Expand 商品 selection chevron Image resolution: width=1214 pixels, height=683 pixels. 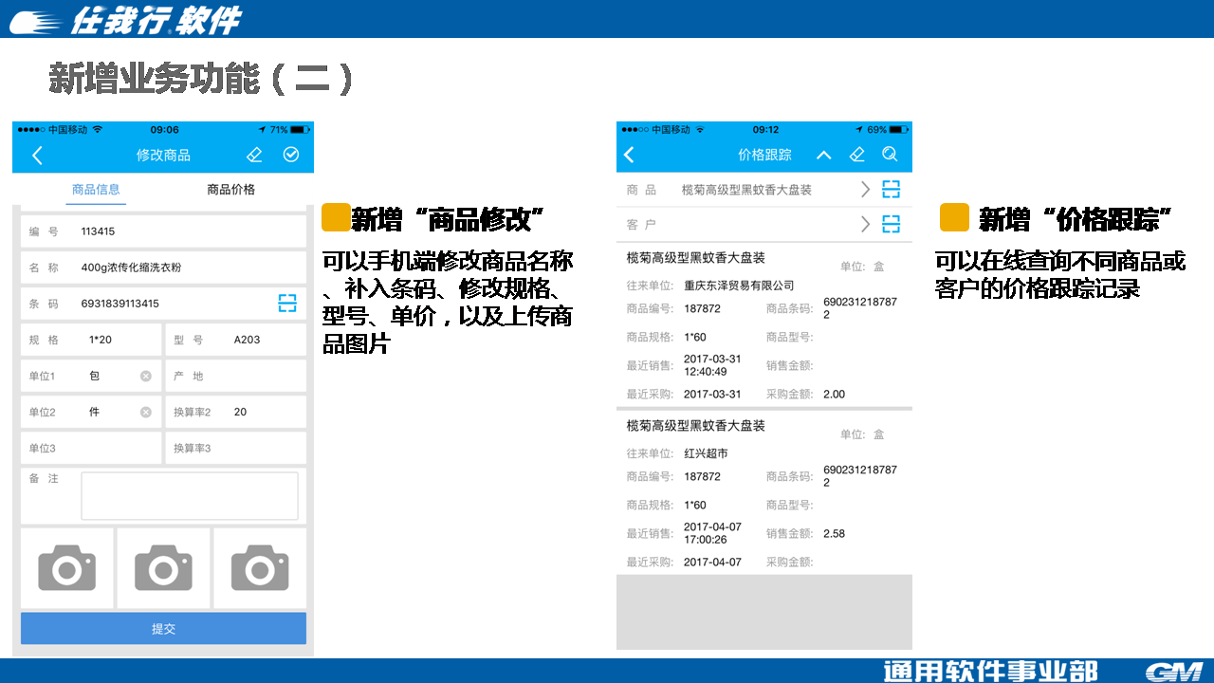point(865,190)
